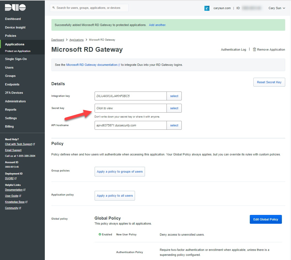Click select next to Secret key
The height and width of the screenshot is (260, 291).
[174, 108]
